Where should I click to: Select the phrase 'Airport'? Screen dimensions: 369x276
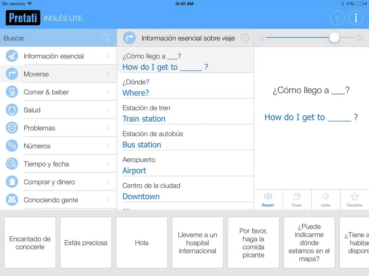[x=185, y=163]
